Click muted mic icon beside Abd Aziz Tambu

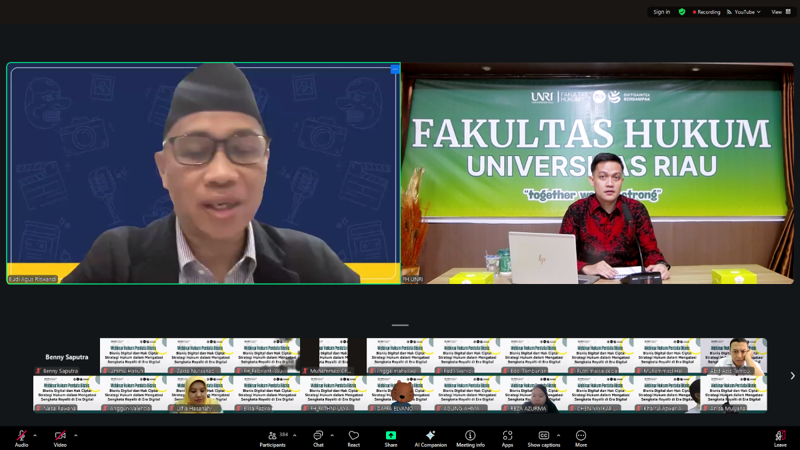point(705,371)
